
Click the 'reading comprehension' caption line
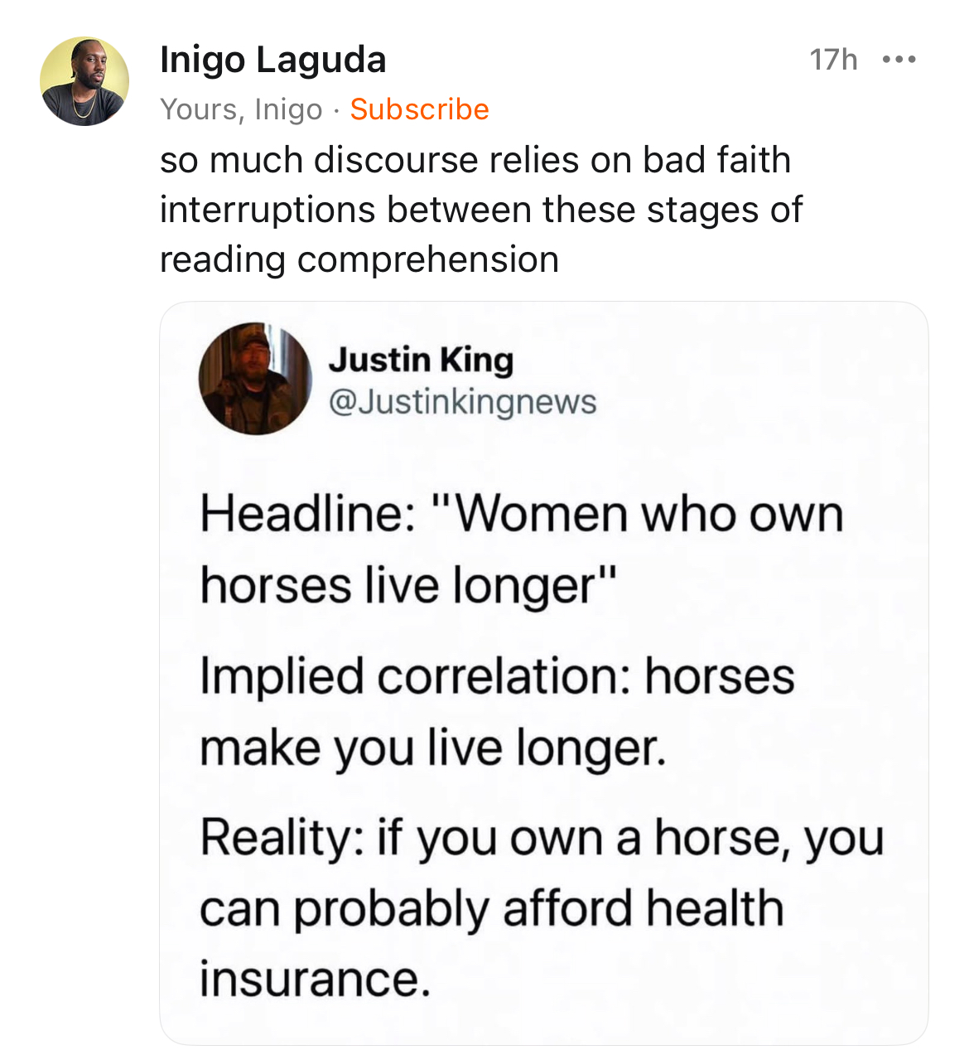click(359, 259)
